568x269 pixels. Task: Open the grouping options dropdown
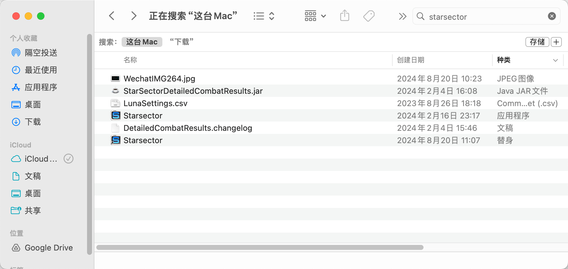click(x=315, y=16)
